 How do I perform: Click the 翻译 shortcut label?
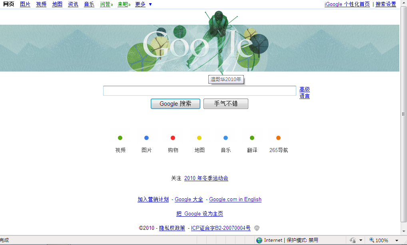point(252,150)
